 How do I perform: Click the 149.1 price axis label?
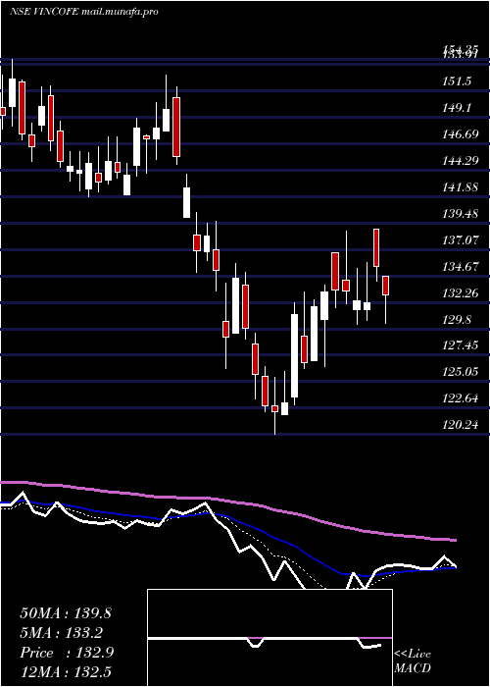(x=457, y=107)
